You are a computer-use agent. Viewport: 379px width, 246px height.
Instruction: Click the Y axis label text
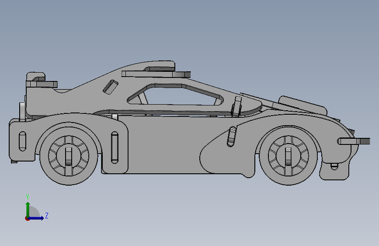point(28,197)
